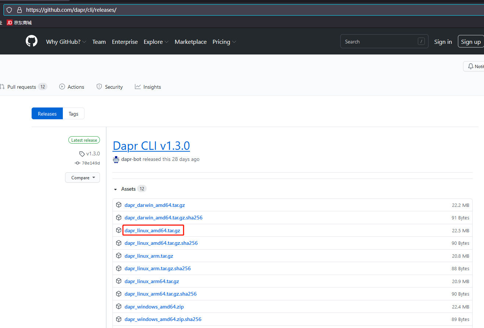Click the Sign in link

443,42
